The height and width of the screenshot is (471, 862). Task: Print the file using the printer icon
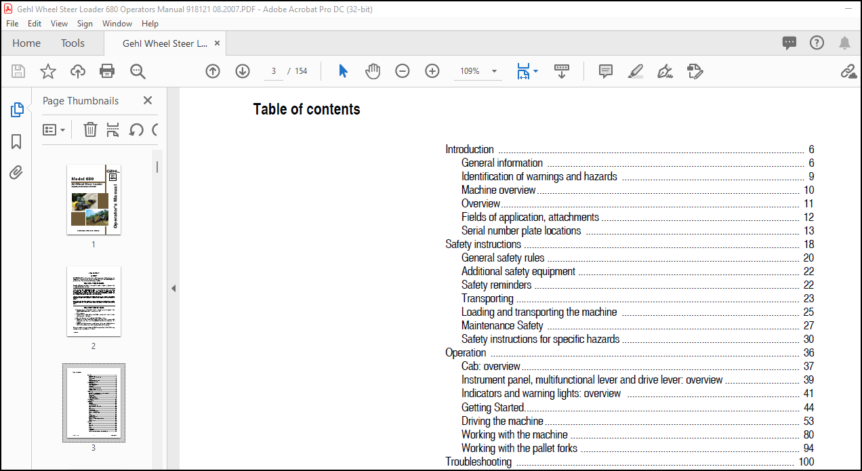(x=107, y=71)
